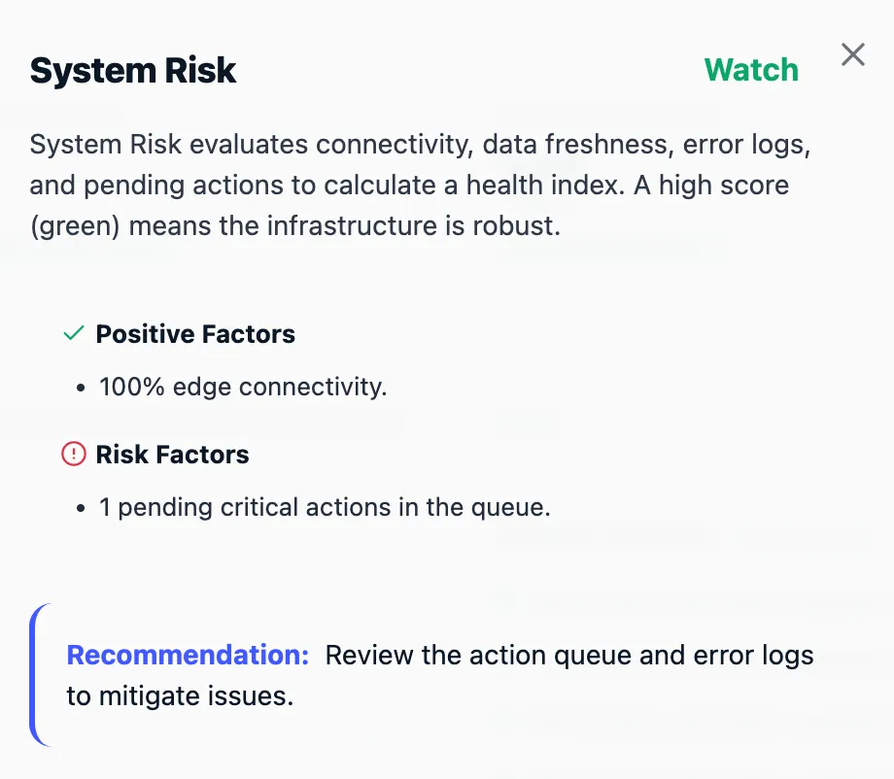Click the 100% edge connectivity bullet

[x=242, y=387]
